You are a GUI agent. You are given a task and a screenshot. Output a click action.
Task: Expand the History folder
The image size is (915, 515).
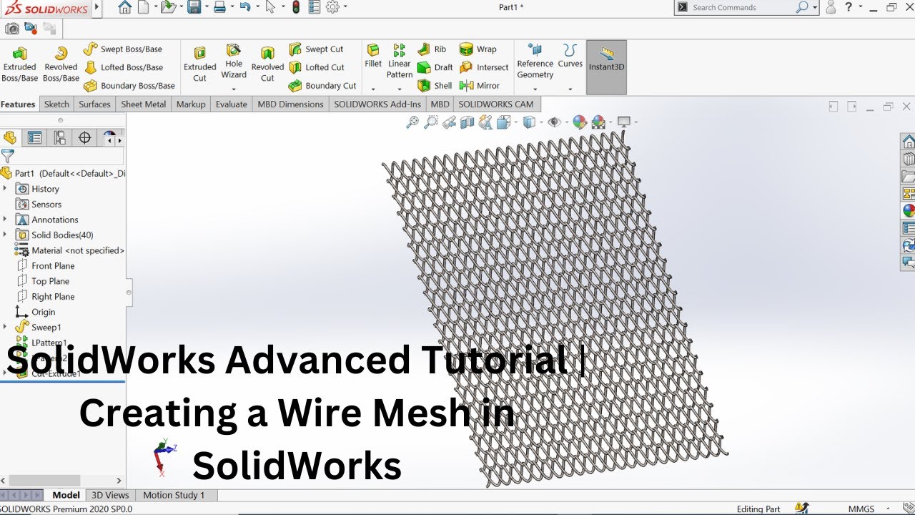tap(5, 189)
